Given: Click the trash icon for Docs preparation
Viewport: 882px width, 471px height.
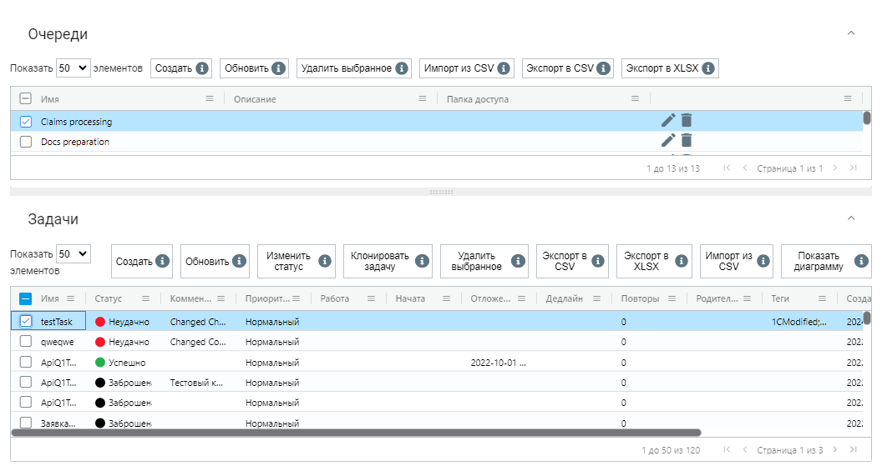Looking at the screenshot, I should (687, 140).
